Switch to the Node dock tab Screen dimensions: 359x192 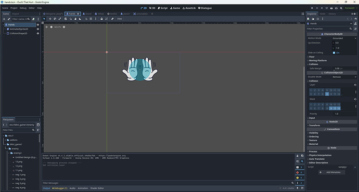click(323, 14)
